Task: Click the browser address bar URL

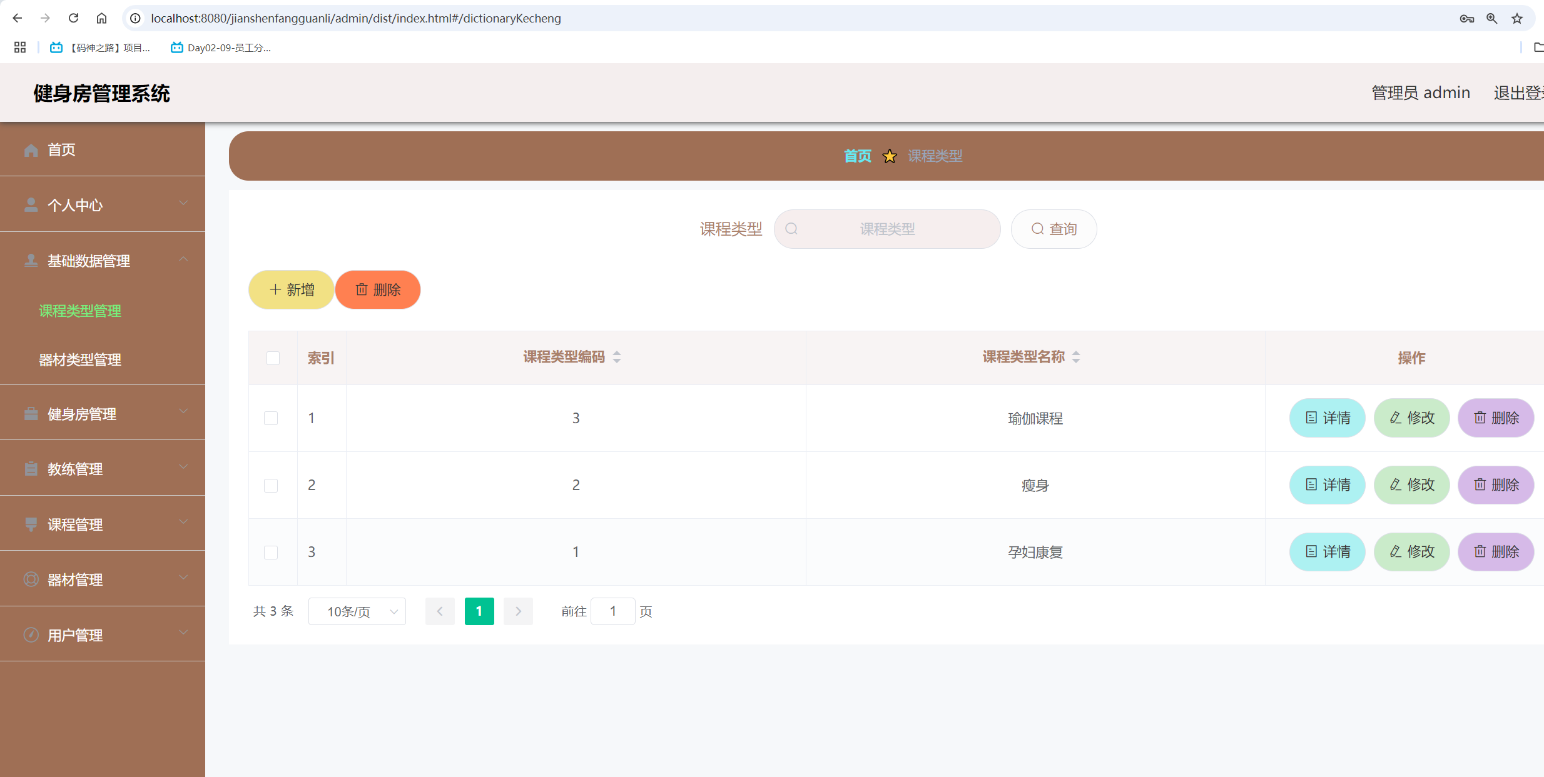Action: 356,18
